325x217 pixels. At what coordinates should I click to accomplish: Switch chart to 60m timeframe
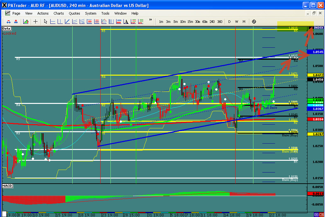point(205,22)
